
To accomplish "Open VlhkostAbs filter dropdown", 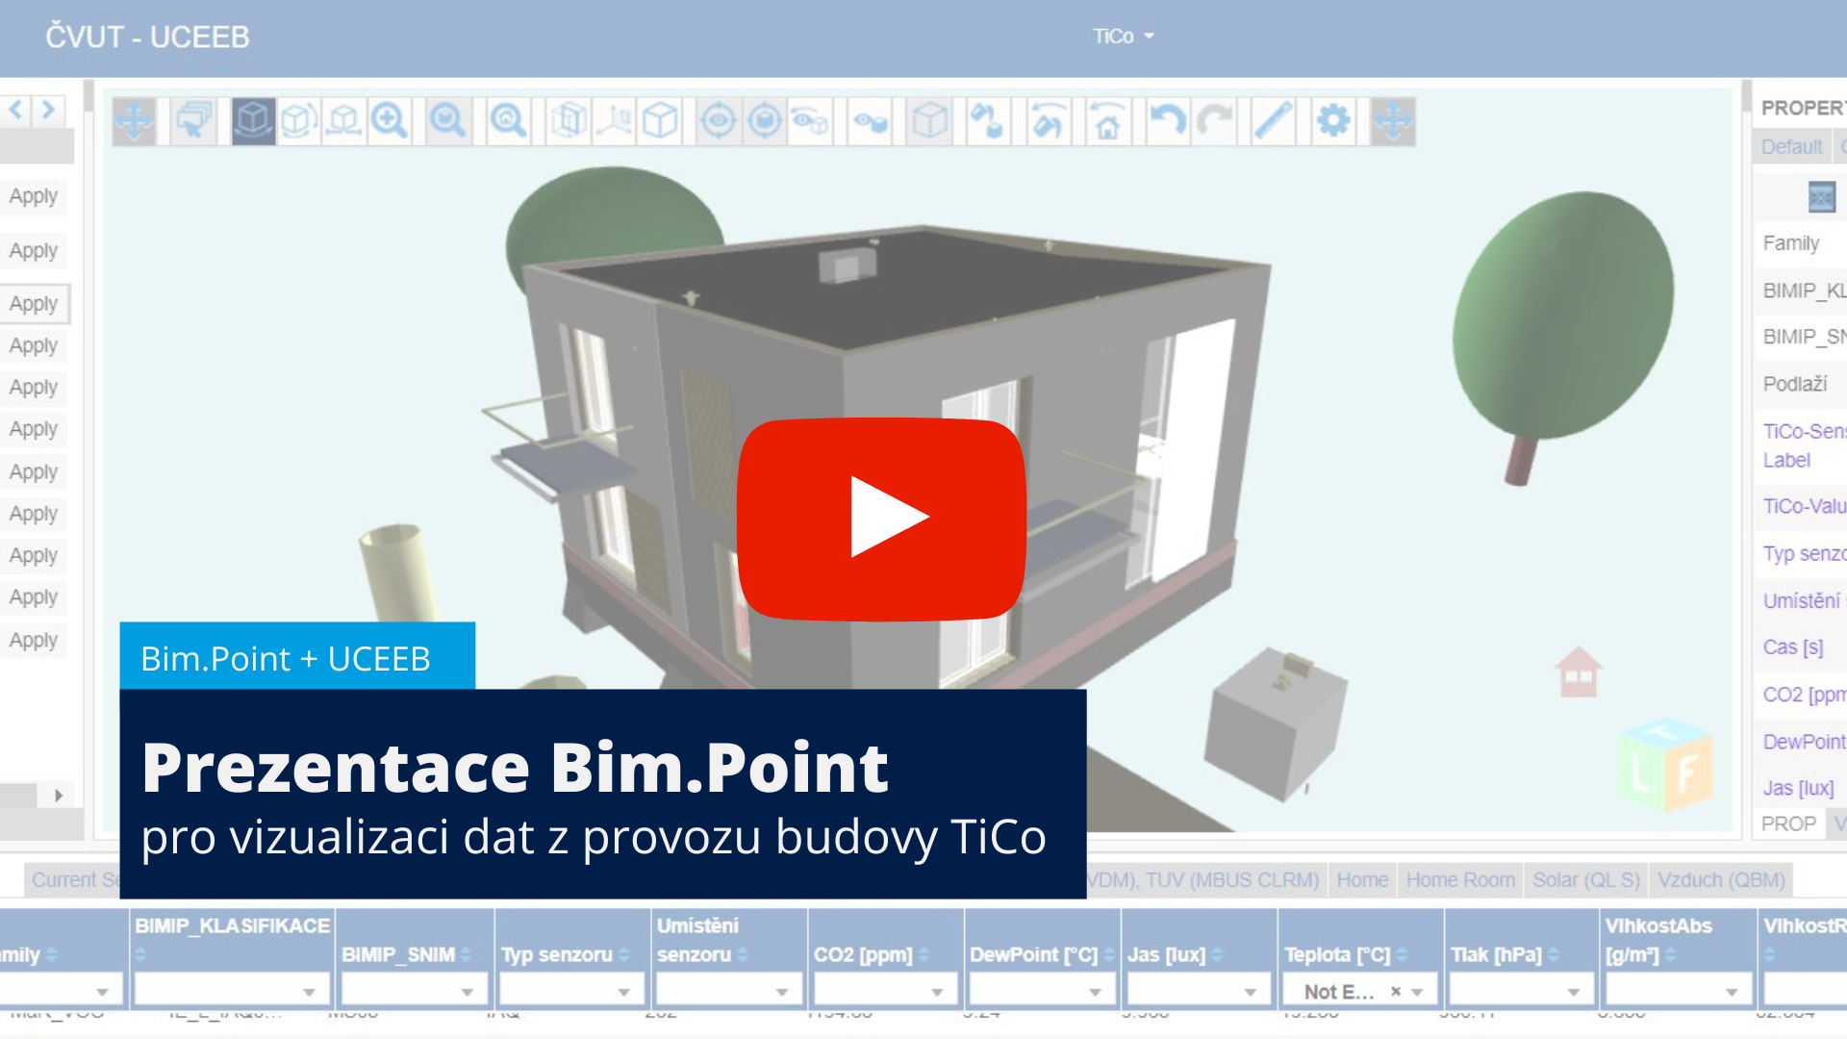I will pos(1679,991).
